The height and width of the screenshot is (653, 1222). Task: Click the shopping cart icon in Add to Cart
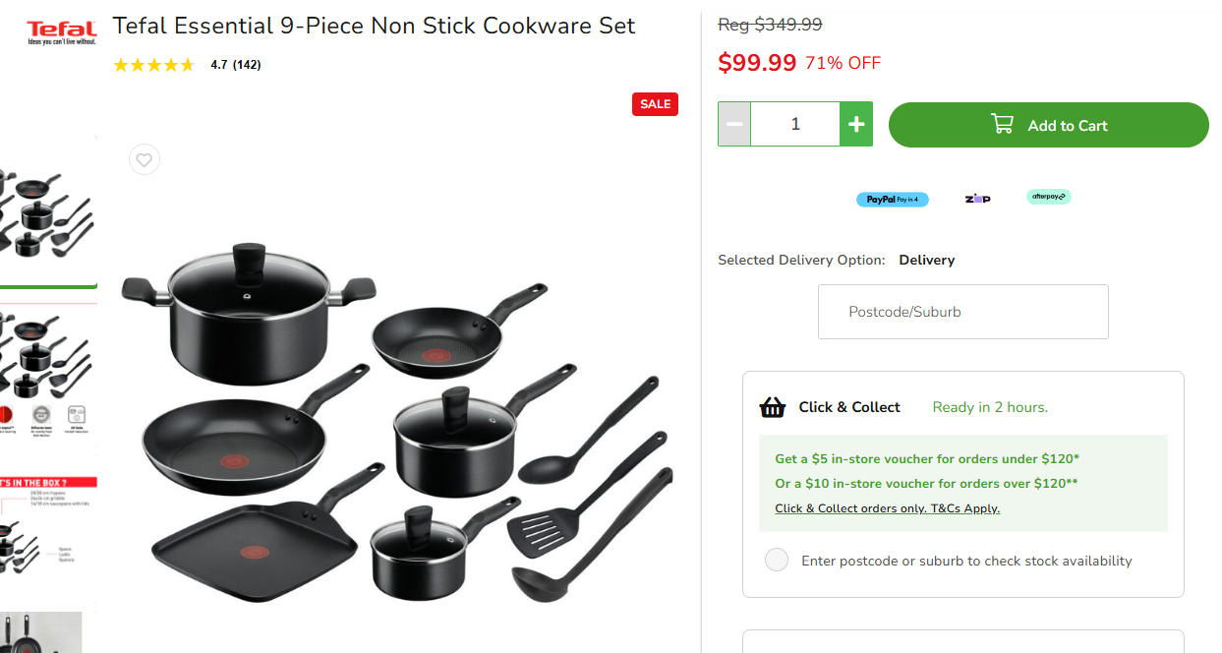(1002, 125)
